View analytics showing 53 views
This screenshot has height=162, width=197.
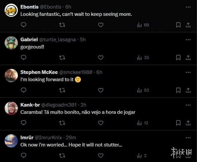point(143,90)
